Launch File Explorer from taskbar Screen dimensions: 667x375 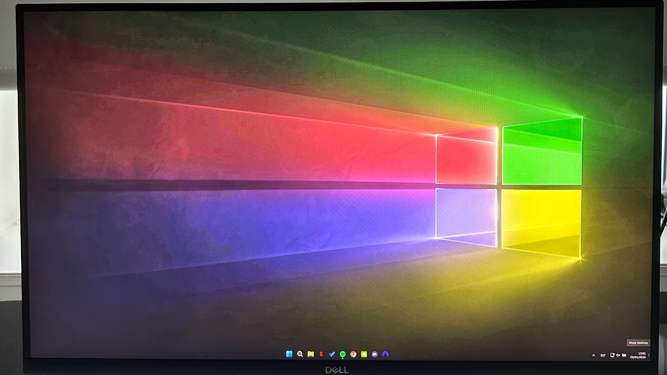click(x=311, y=354)
